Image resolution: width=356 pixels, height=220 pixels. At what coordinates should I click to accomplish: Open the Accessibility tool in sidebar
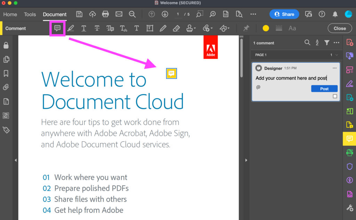[349, 180]
